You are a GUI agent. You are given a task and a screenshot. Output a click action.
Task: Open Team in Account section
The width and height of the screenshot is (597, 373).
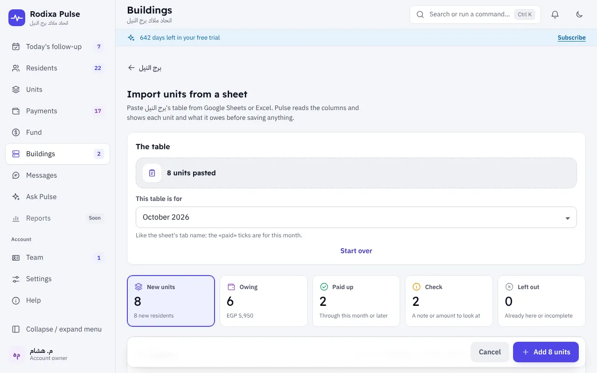click(x=57, y=257)
